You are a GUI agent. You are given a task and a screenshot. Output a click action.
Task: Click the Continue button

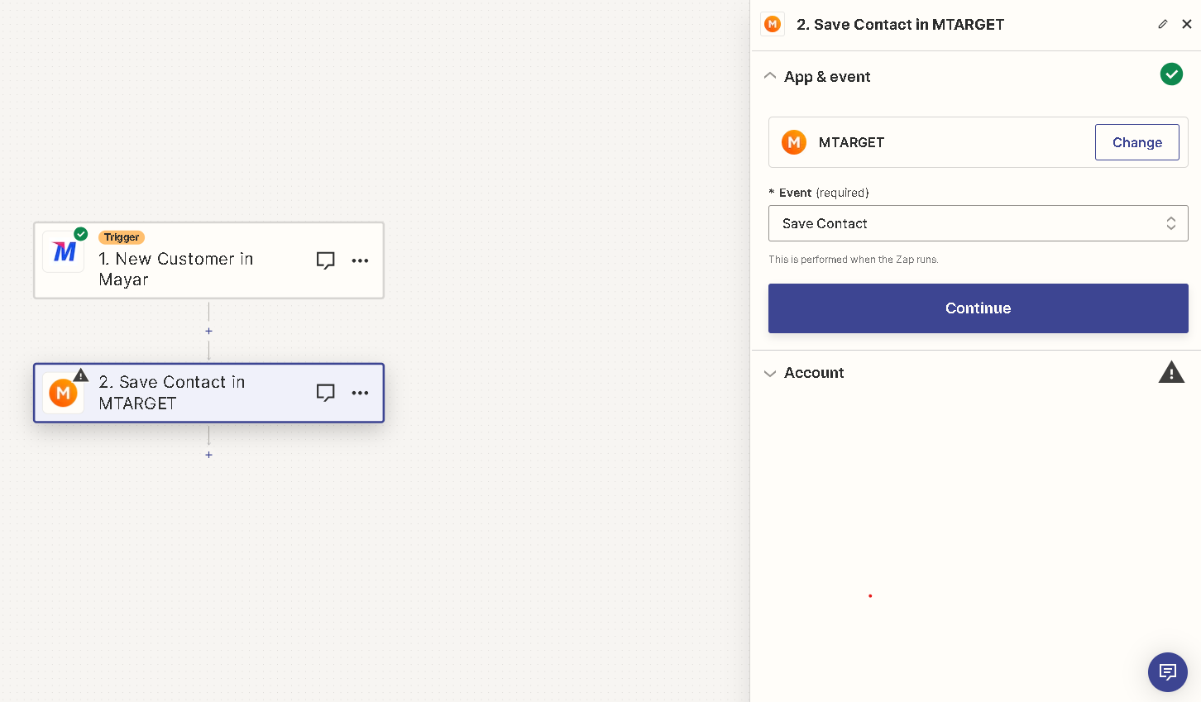click(x=979, y=308)
